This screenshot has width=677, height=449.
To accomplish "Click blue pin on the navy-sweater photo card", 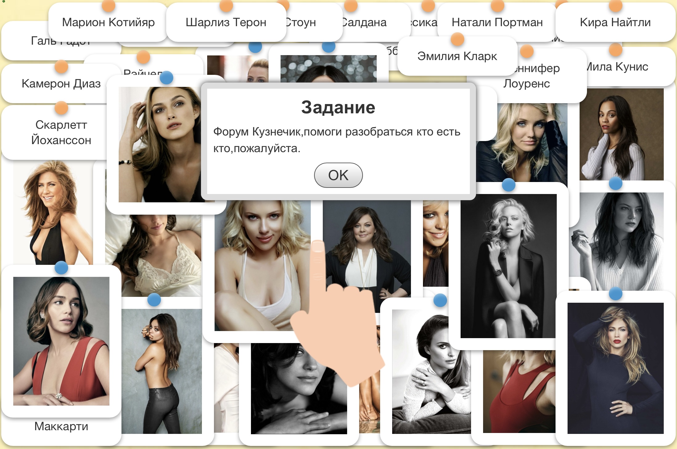I will 615,293.
